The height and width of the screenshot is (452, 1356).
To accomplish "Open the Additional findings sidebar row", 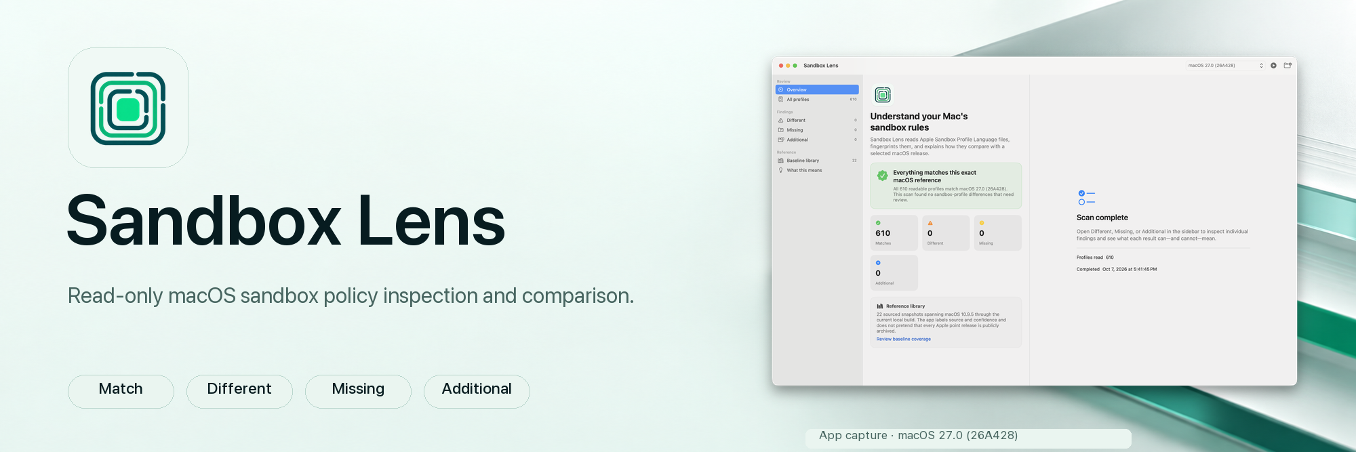I will pos(817,140).
